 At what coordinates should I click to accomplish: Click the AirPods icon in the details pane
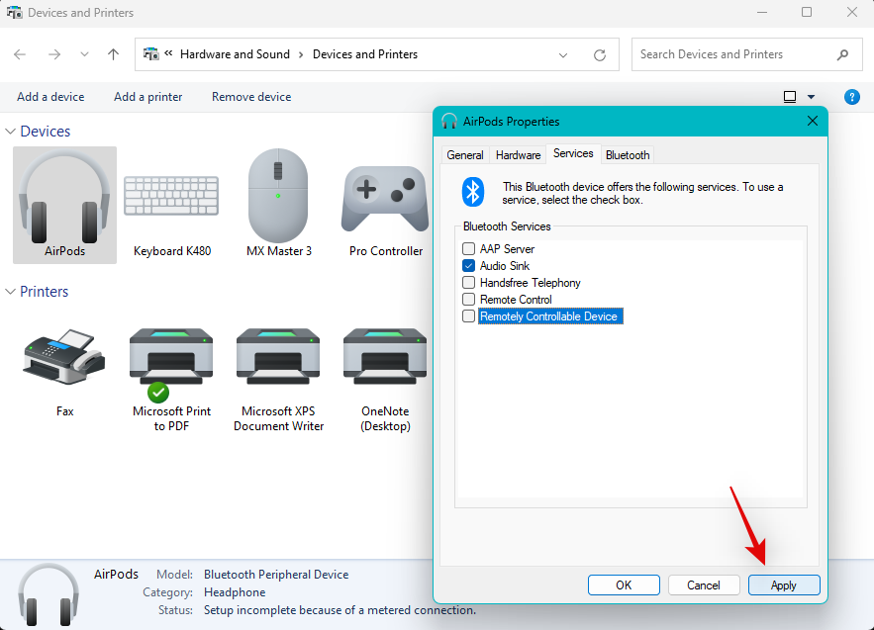[x=49, y=593]
